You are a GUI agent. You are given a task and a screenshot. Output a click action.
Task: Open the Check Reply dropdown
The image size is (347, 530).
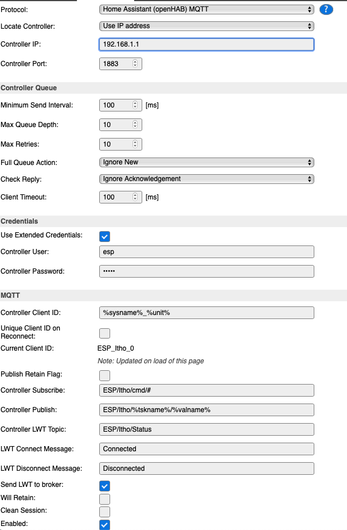[206, 179]
